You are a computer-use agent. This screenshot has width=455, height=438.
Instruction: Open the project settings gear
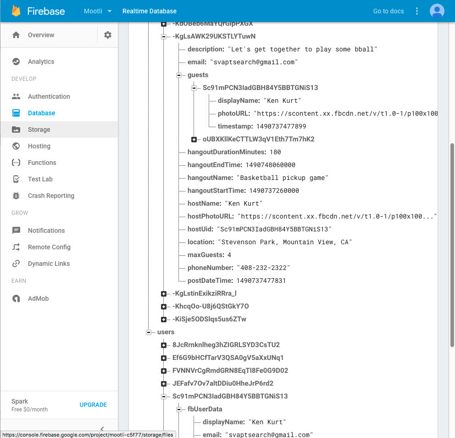point(107,34)
